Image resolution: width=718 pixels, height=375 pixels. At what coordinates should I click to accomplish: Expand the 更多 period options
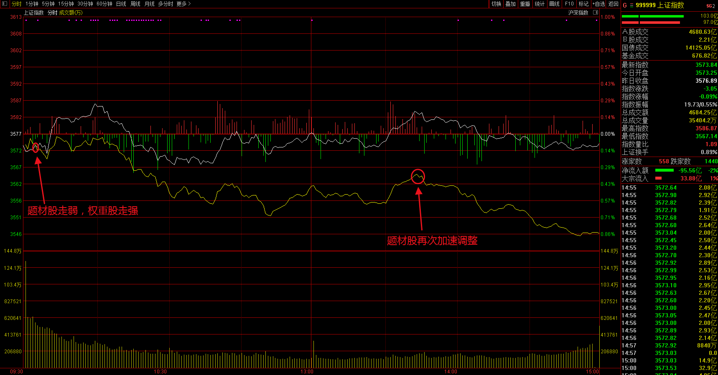pyautogui.click(x=183, y=4)
